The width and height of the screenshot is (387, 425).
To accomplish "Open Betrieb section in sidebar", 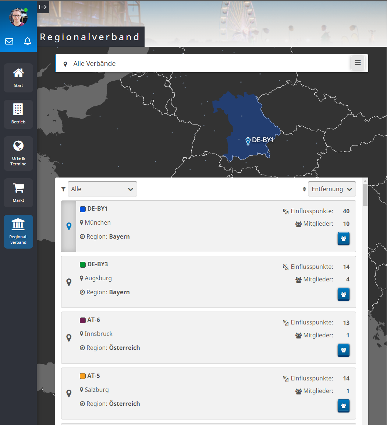I will [18, 114].
